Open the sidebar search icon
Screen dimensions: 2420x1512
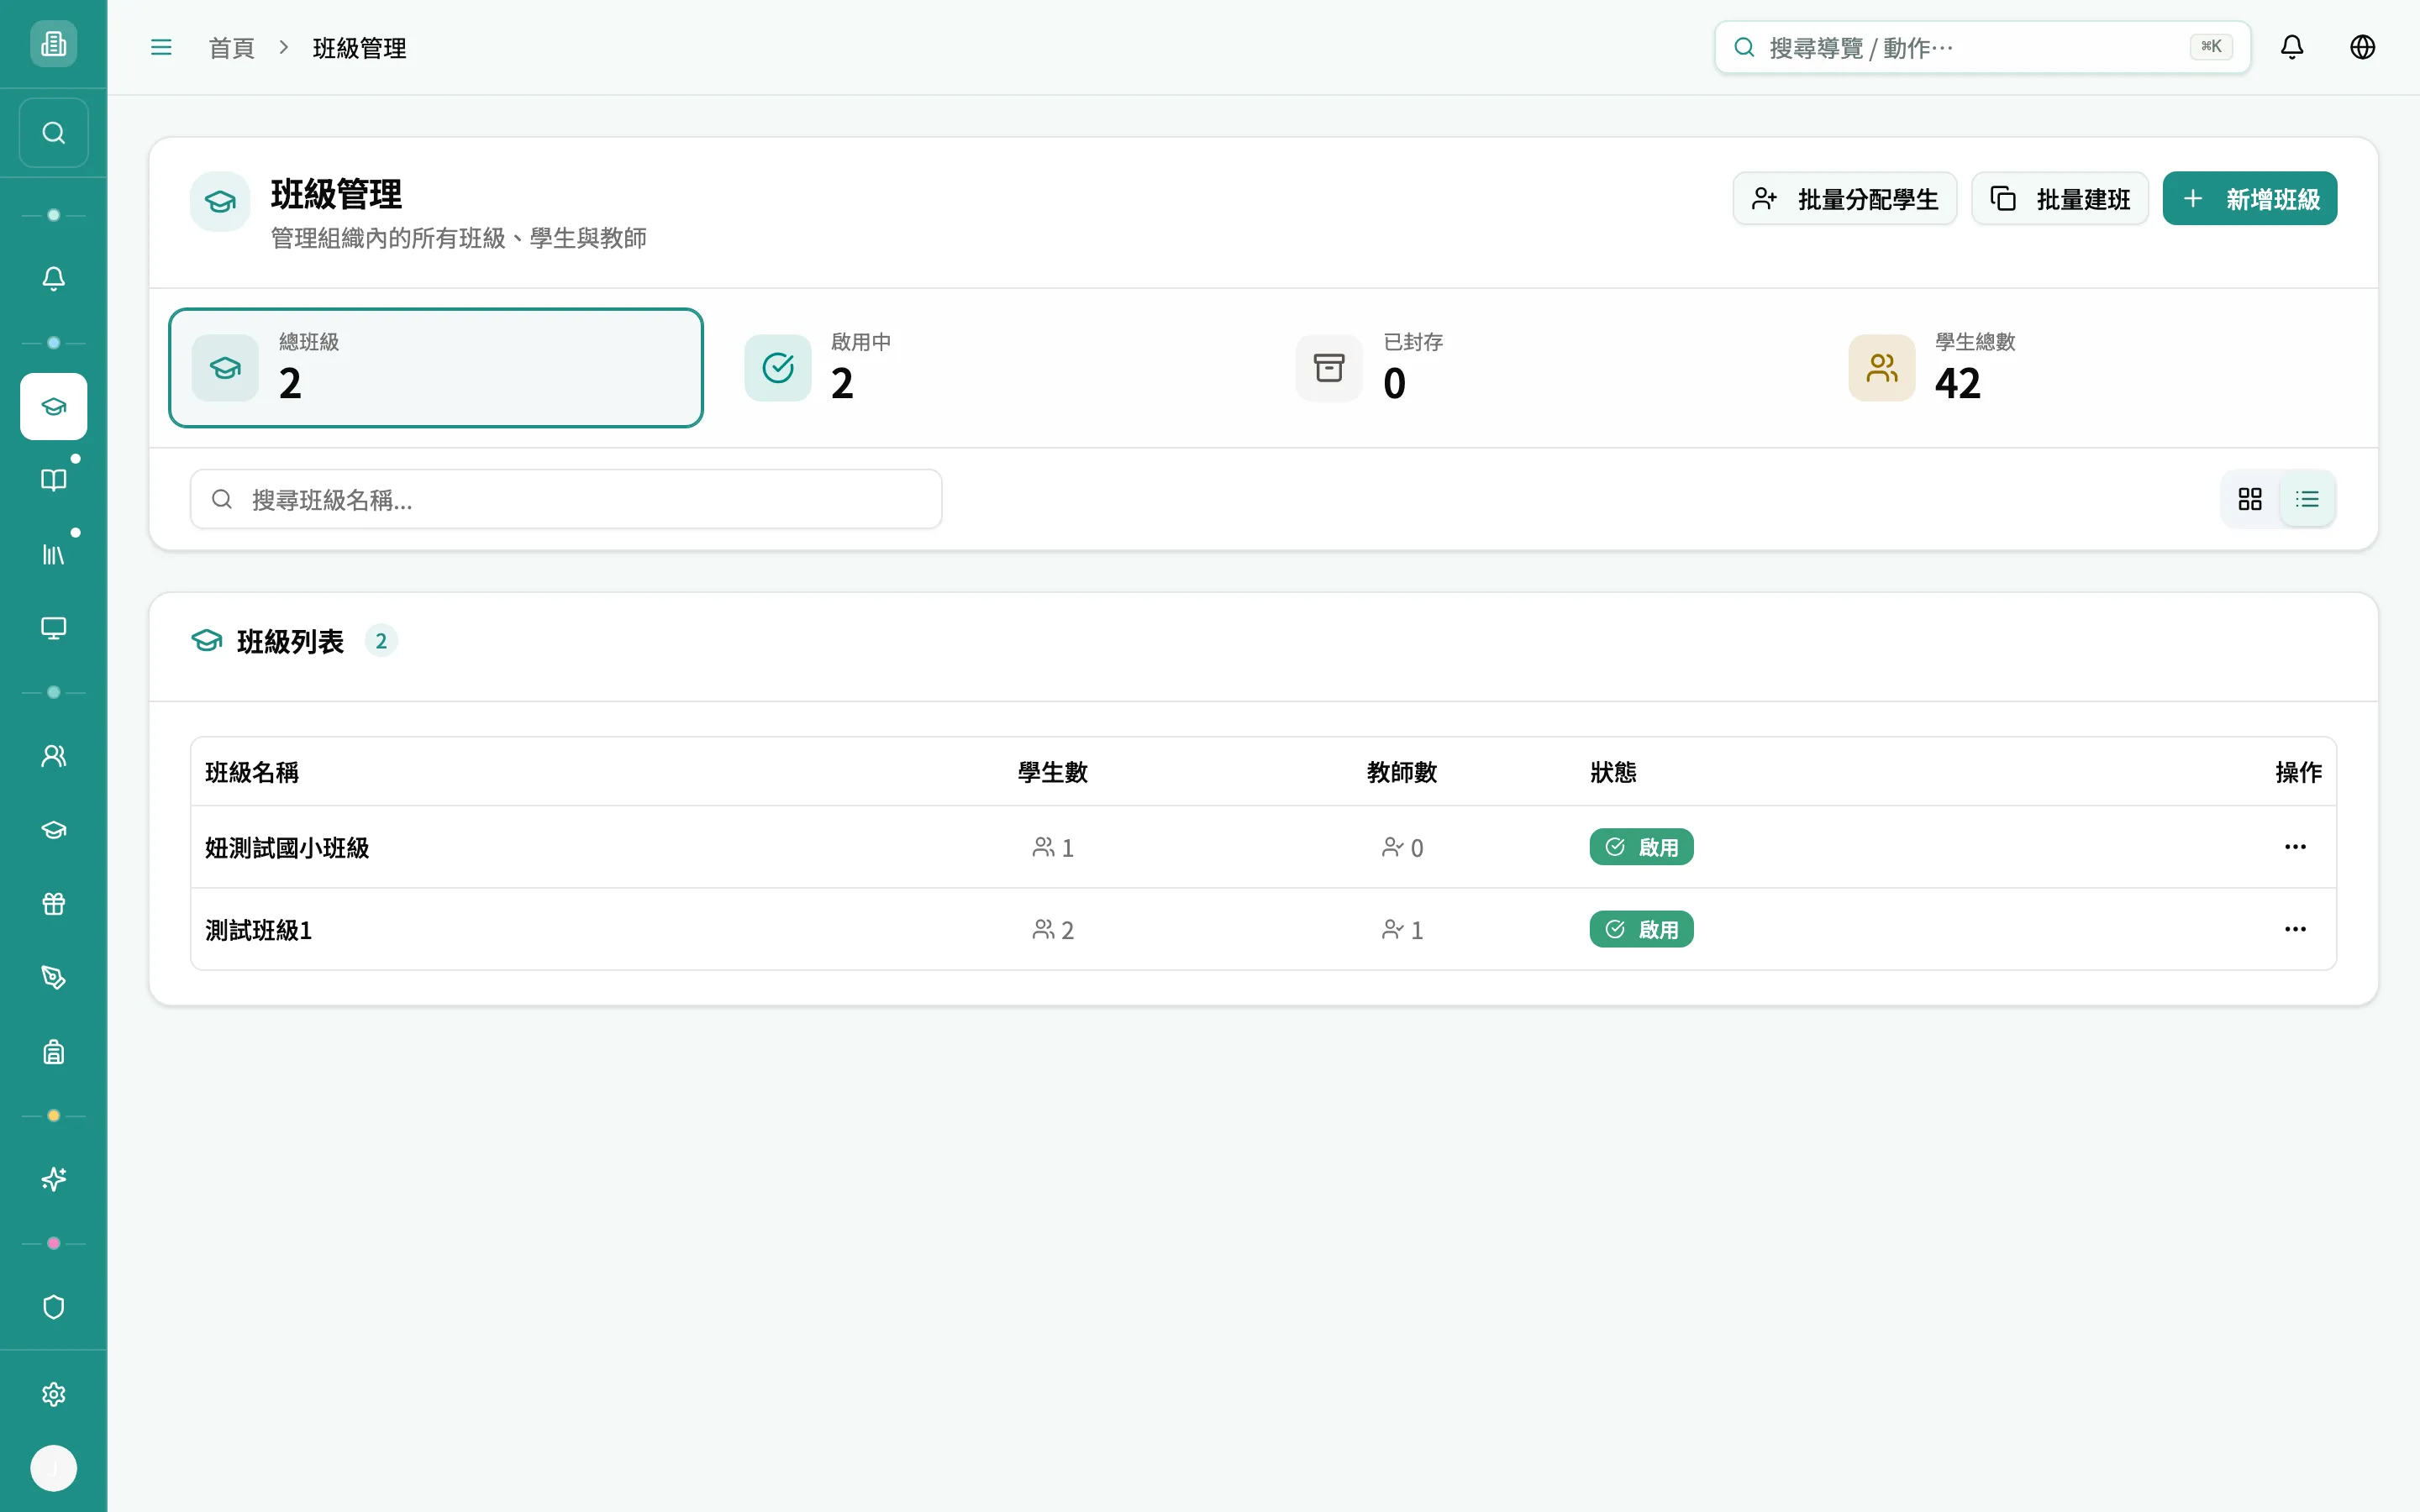[x=53, y=133]
